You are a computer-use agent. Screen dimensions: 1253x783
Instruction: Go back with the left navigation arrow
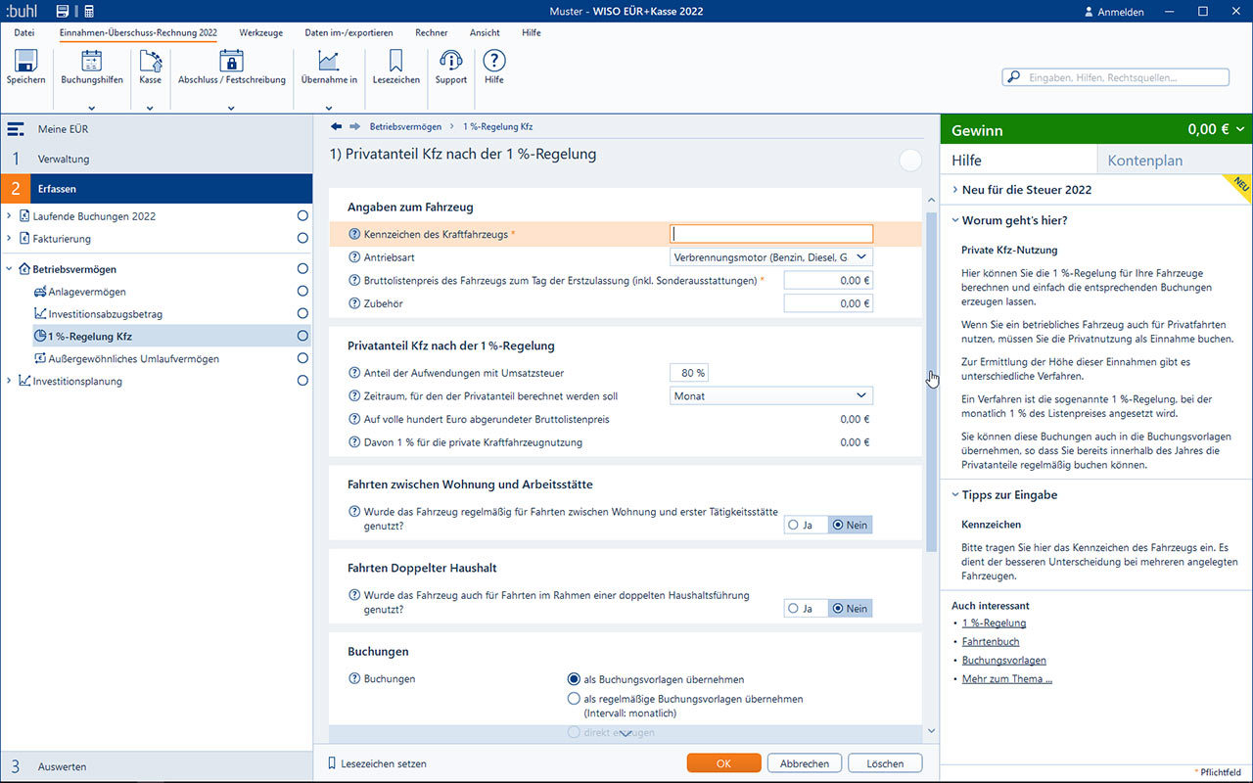337,126
